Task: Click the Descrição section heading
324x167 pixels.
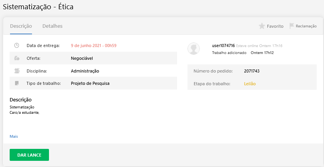Action: tap(20, 100)
